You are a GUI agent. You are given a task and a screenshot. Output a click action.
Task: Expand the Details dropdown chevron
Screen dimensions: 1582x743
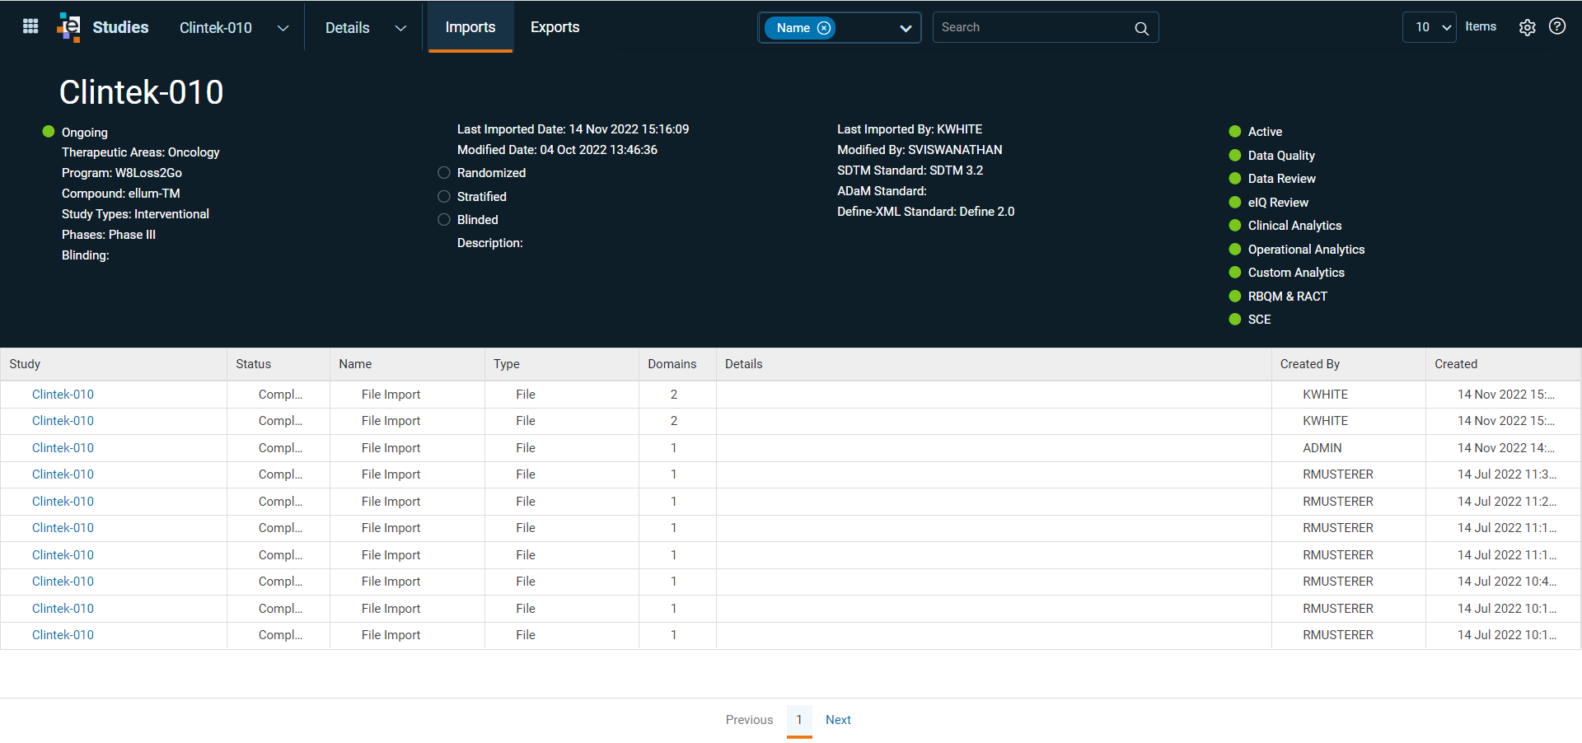tap(400, 28)
